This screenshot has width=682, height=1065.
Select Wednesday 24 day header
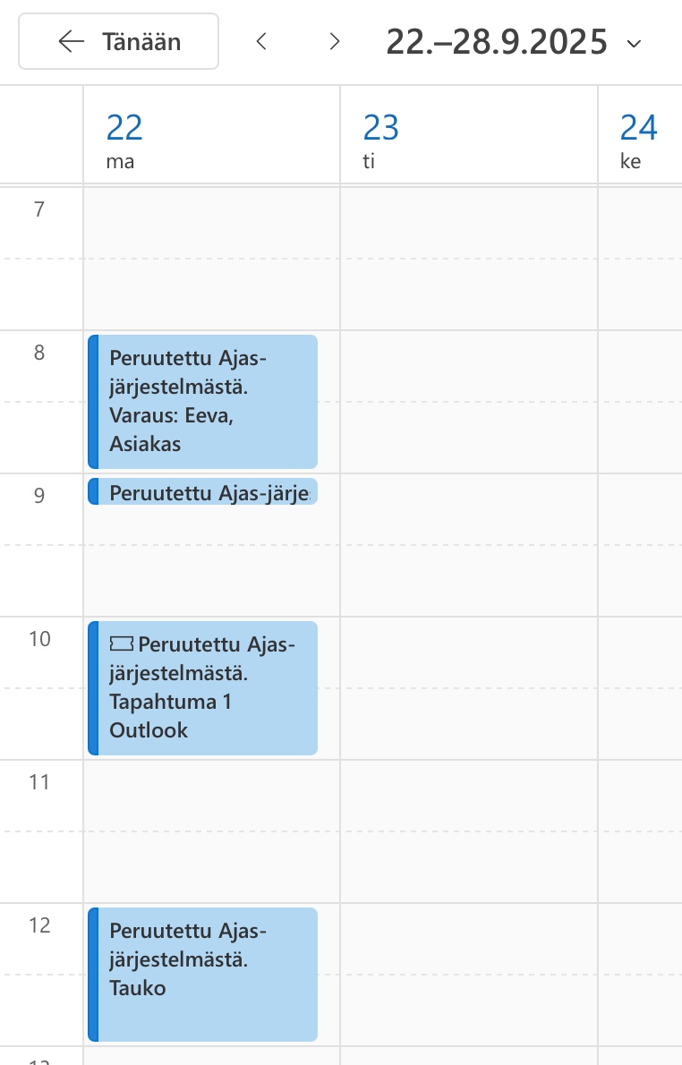pyautogui.click(x=638, y=138)
